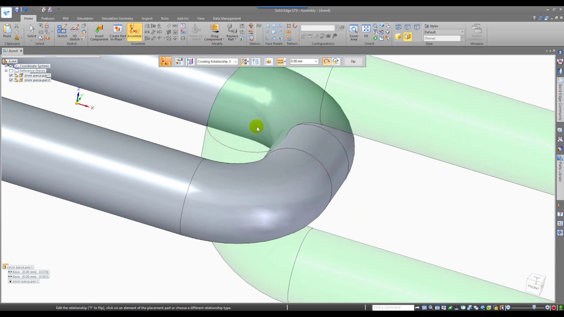Screen dimensions: 564x317
Task: Click the Help question mark icon at top right
Action: [534, 18]
